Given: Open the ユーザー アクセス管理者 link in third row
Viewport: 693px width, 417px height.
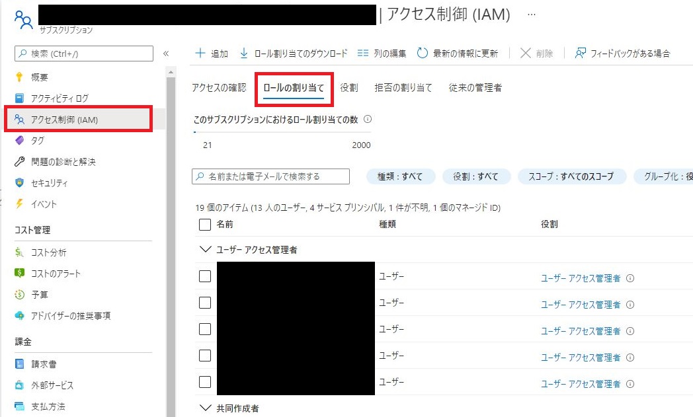Looking at the screenshot, I should point(581,331).
